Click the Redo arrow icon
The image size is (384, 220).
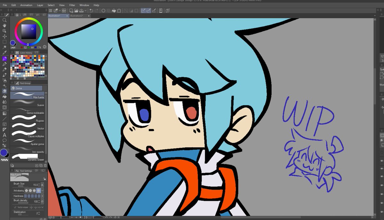[97, 11]
